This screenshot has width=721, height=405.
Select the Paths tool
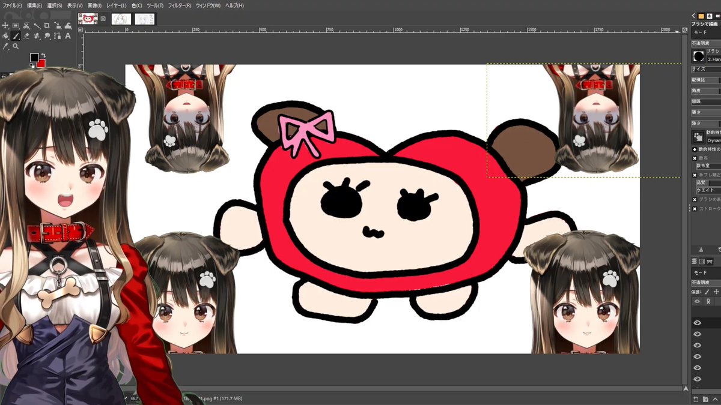(x=57, y=36)
